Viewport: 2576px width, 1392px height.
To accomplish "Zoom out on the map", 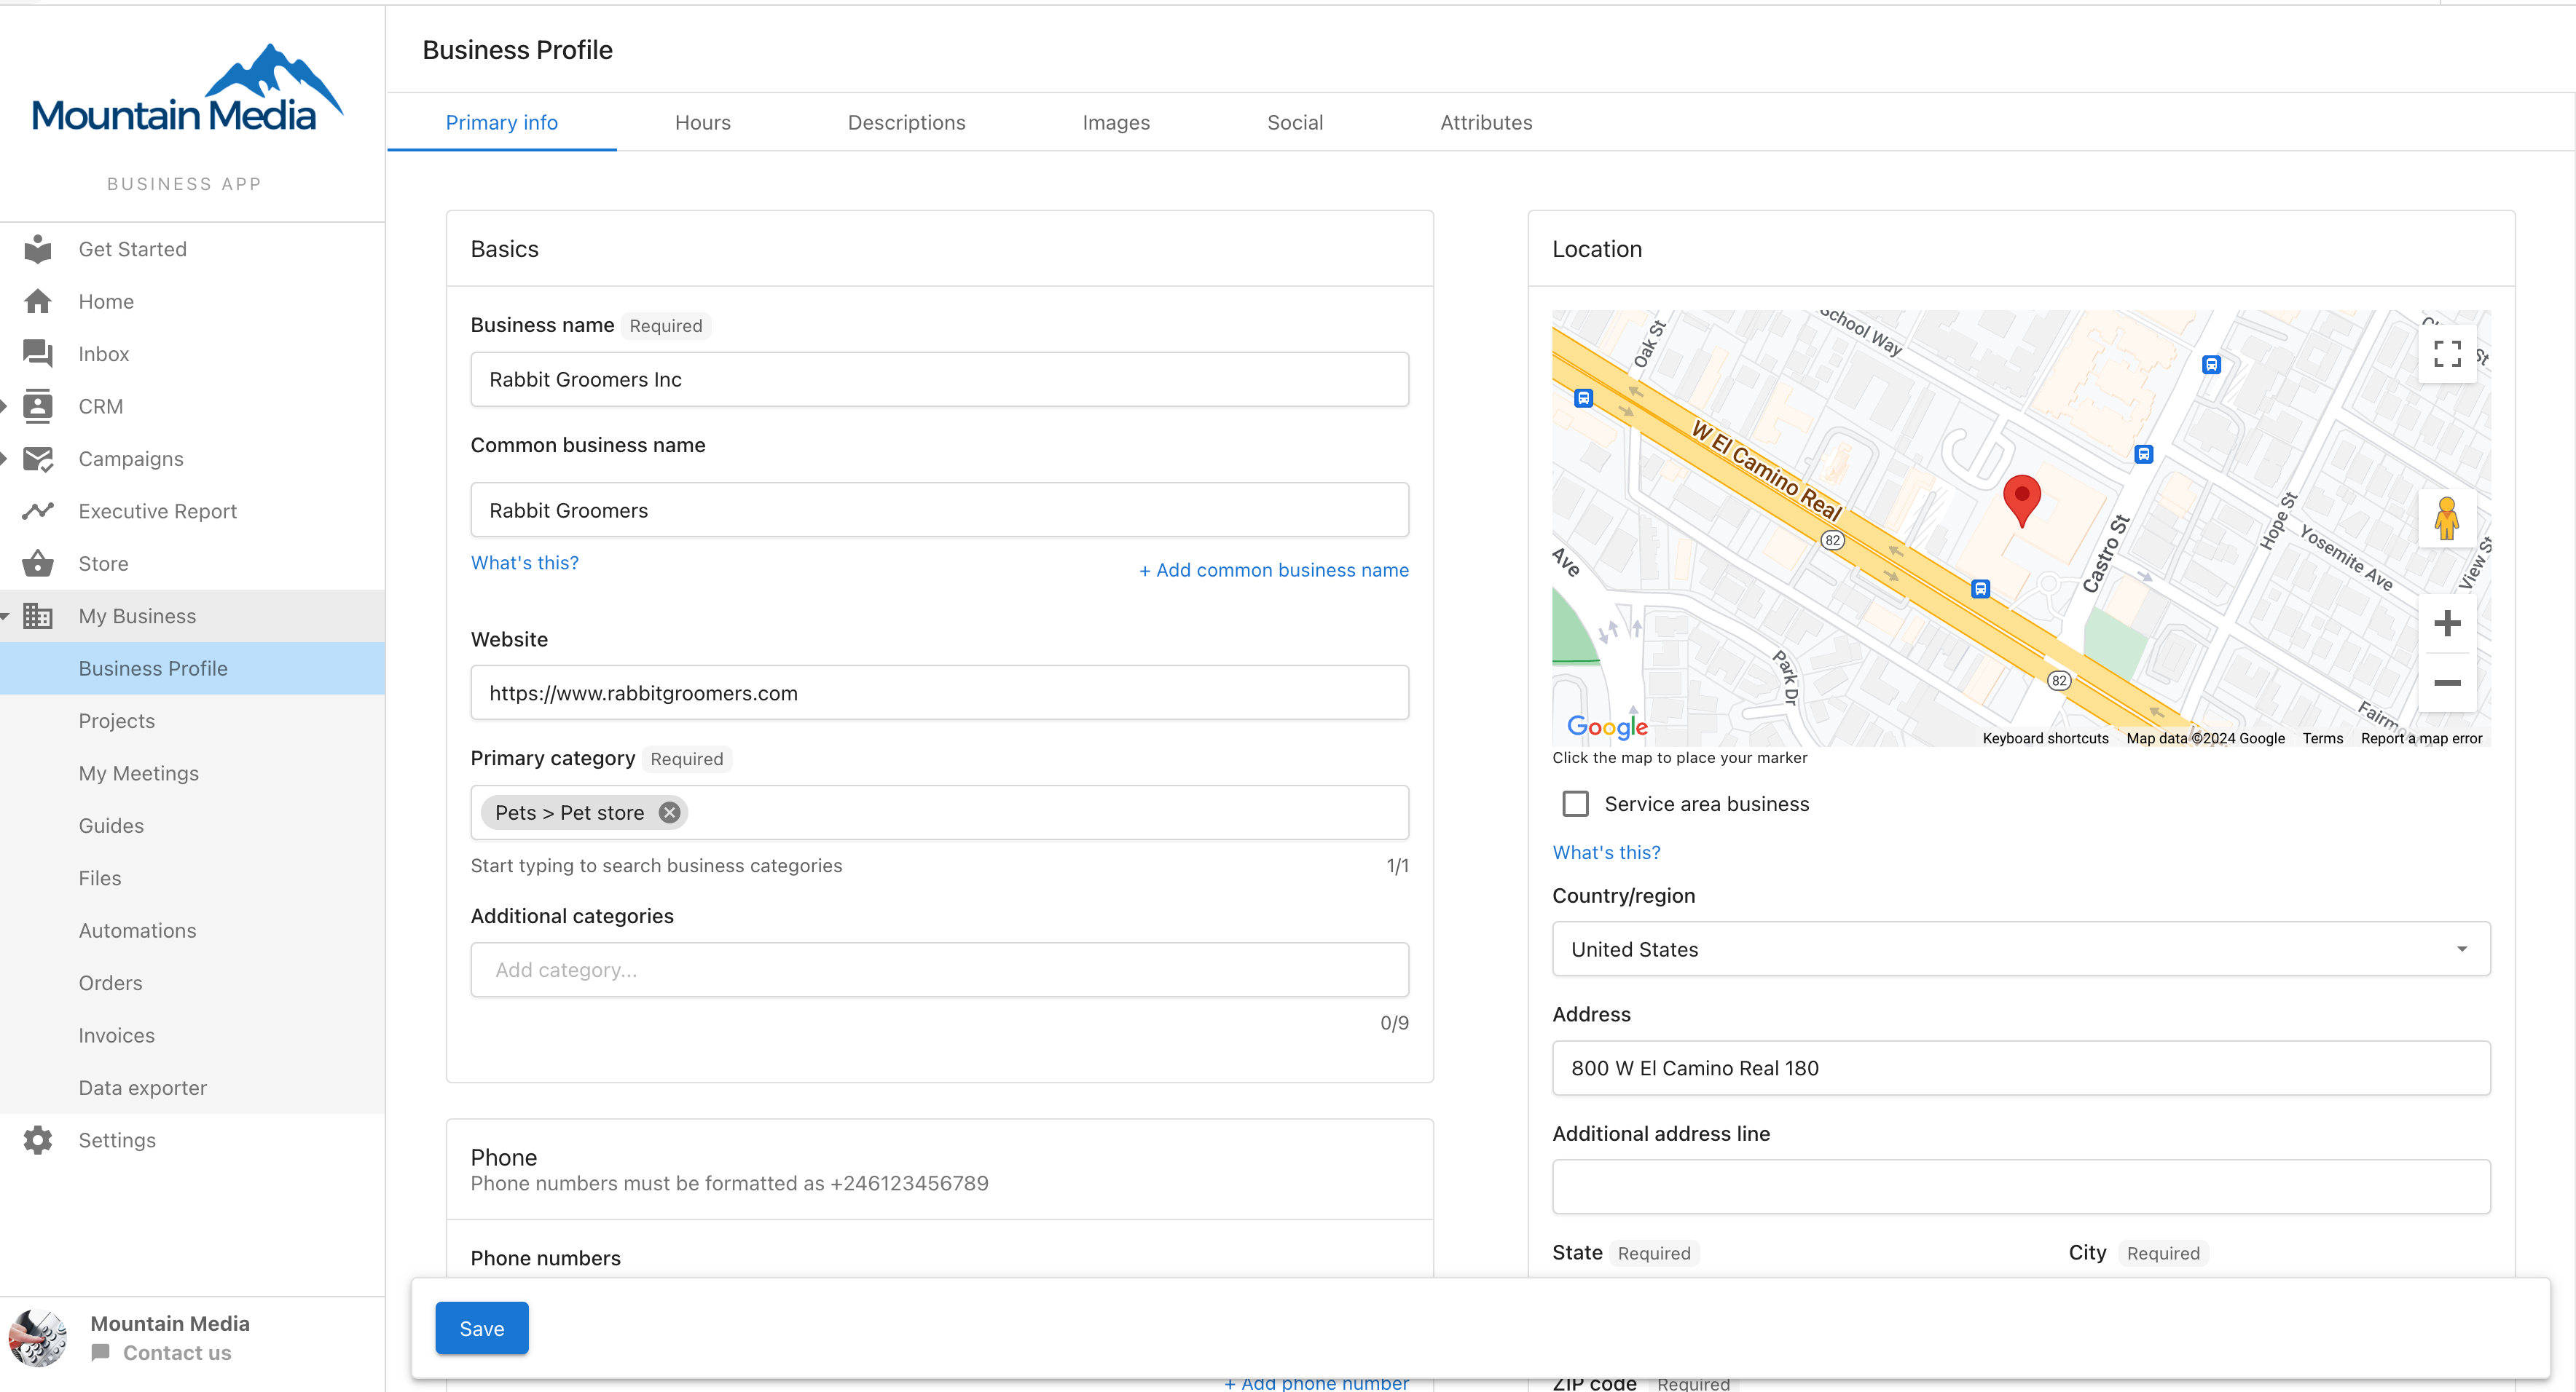I will (x=2447, y=682).
